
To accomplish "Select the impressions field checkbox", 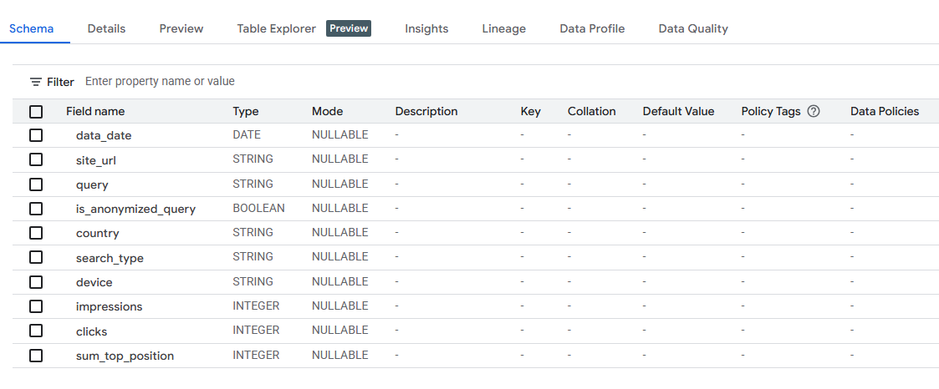I will pyautogui.click(x=36, y=306).
